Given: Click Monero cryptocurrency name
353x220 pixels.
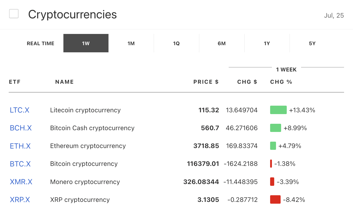Looking at the screenshot, I should [x=85, y=182].
